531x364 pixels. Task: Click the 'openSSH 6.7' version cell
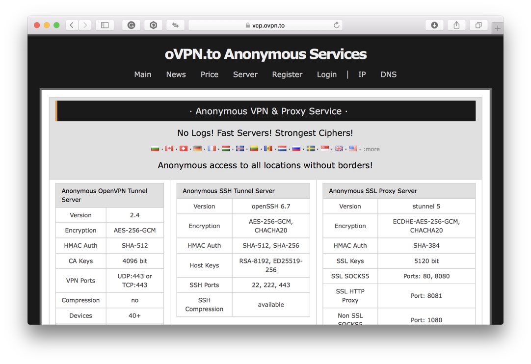271,206
